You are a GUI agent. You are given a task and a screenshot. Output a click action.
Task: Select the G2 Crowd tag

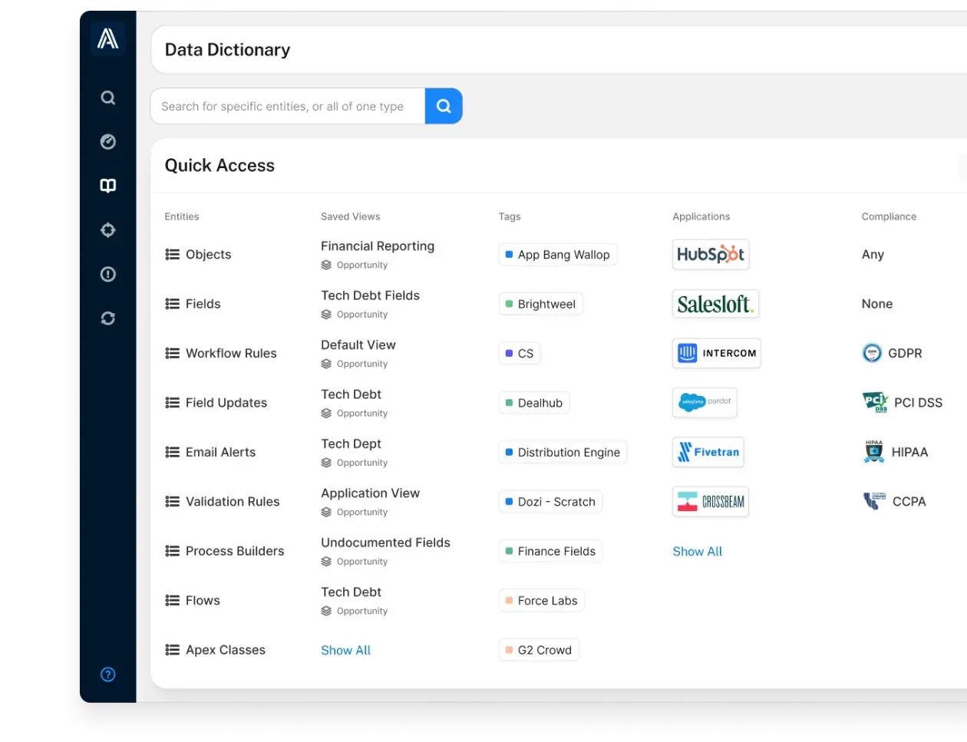[x=539, y=650]
